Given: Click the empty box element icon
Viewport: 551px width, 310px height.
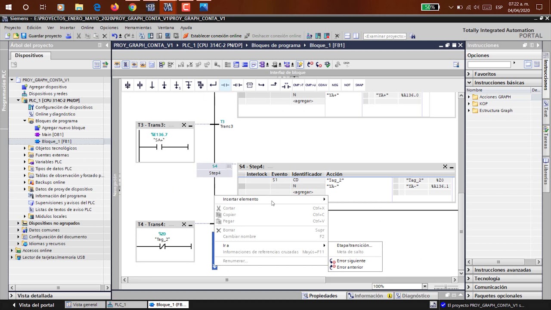Looking at the screenshot, I should pos(249,85).
